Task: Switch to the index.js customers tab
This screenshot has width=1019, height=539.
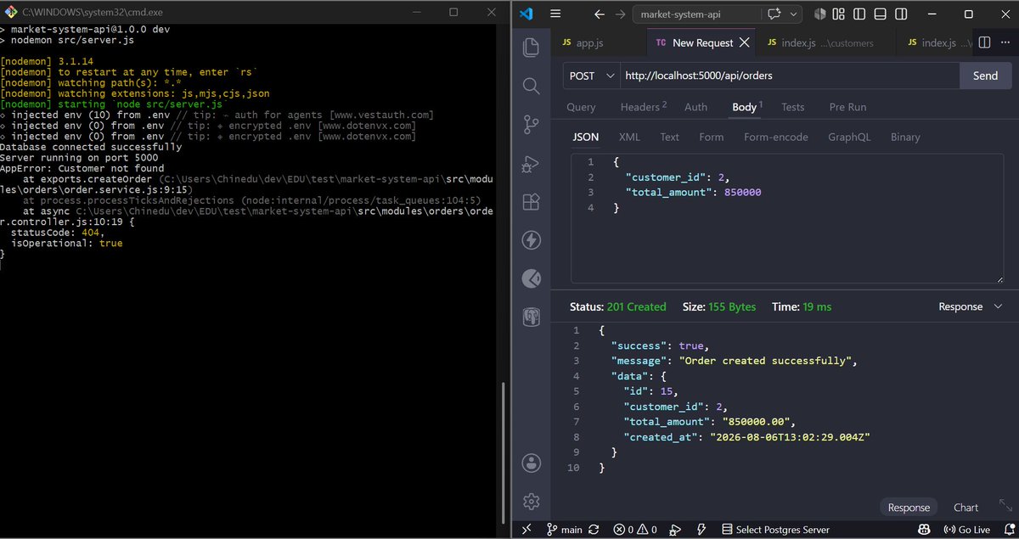Action: tap(827, 42)
